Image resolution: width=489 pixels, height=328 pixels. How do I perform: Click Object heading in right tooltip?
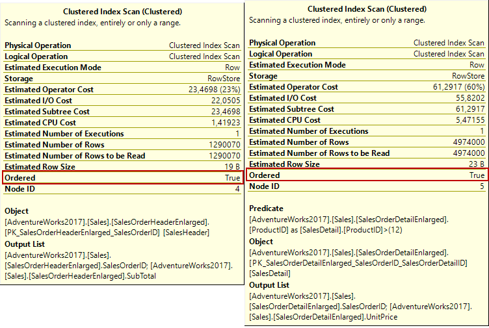pyautogui.click(x=261, y=242)
